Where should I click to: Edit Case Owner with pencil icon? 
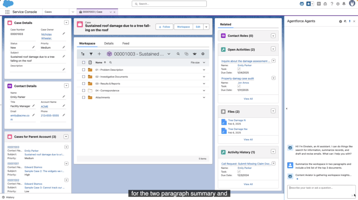point(64,34)
